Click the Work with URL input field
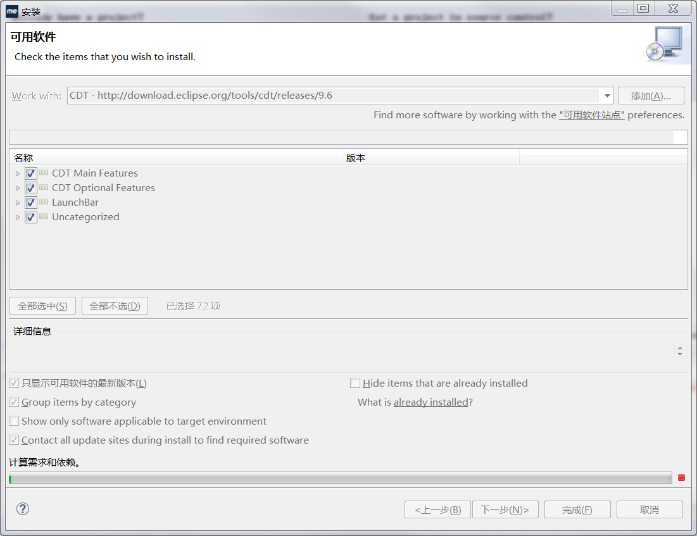 [x=317, y=95]
